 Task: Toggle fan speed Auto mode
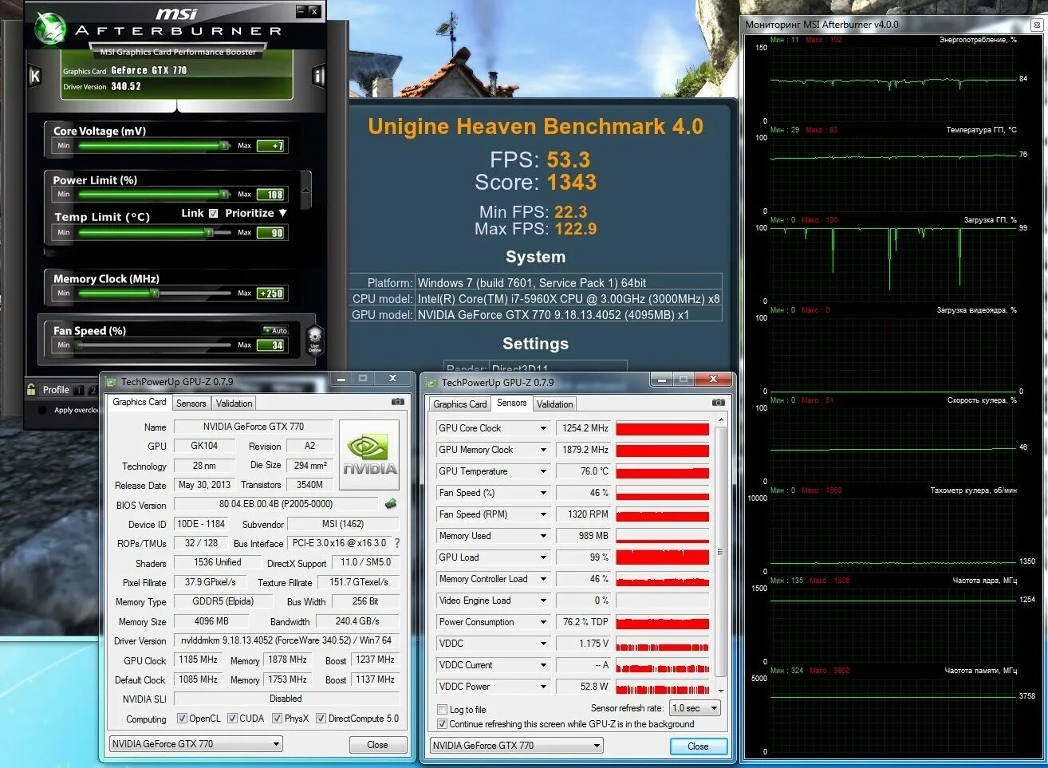tap(275, 330)
